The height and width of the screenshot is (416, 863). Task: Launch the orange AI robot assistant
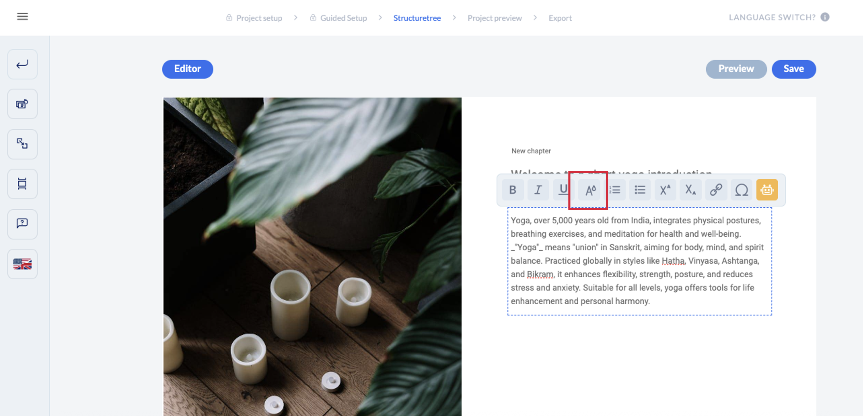767,190
